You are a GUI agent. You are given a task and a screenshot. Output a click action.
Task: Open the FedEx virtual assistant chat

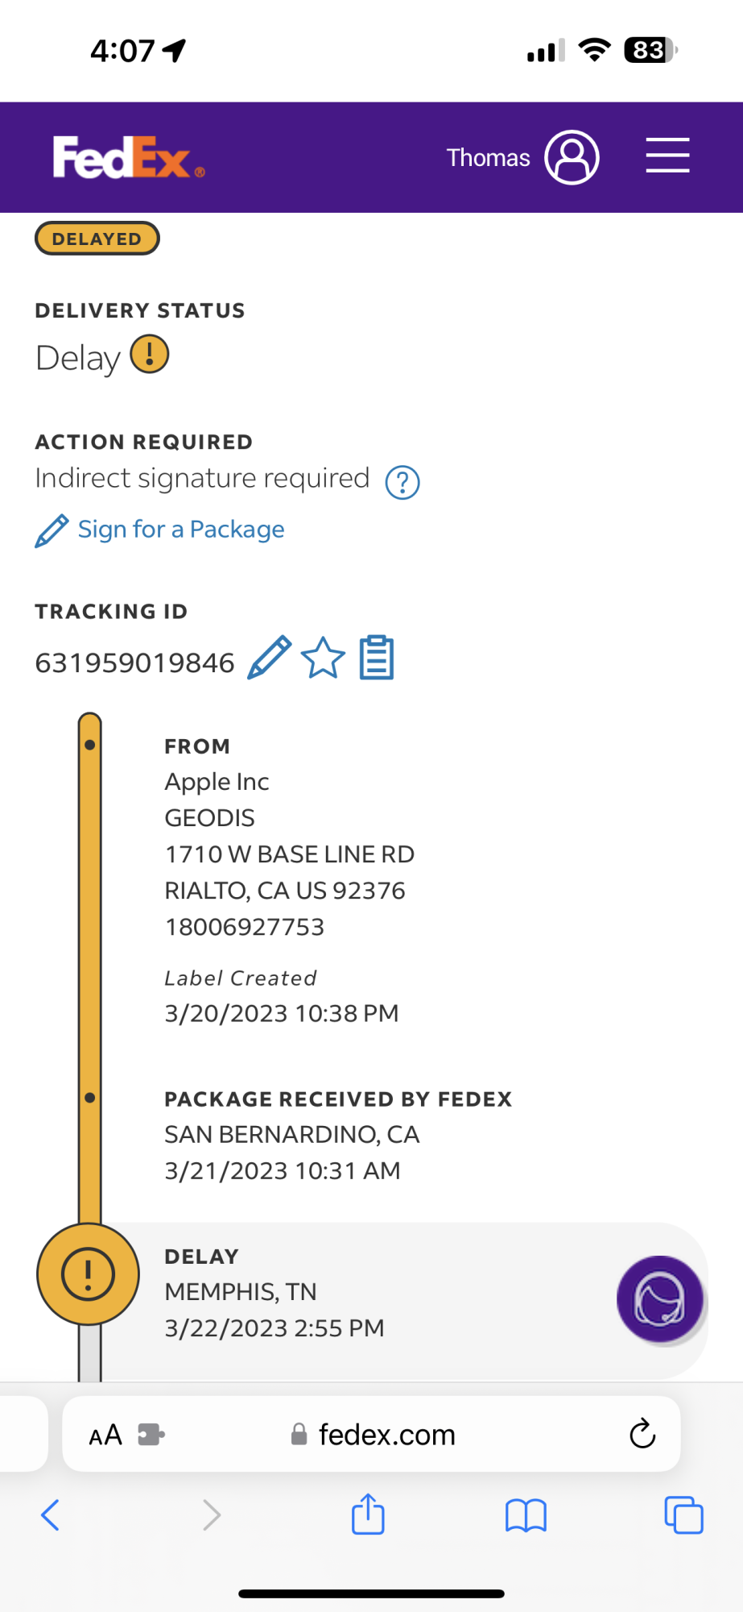pos(660,1299)
